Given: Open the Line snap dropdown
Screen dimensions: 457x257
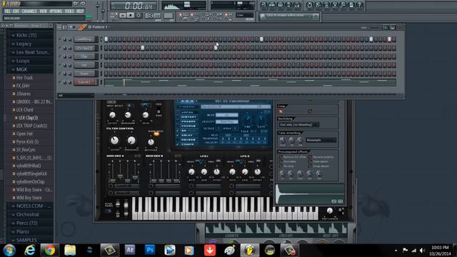Looking at the screenshot, I should tap(245, 15).
